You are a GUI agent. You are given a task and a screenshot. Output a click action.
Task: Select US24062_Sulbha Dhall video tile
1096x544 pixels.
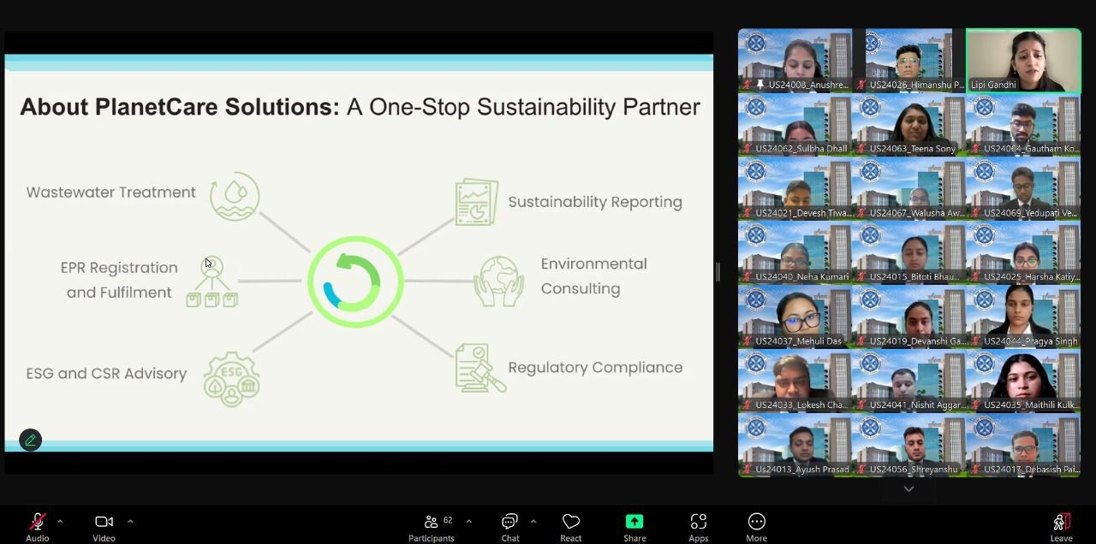(x=795, y=124)
